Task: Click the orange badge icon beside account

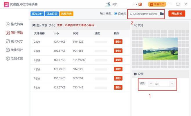Action: [140, 4]
